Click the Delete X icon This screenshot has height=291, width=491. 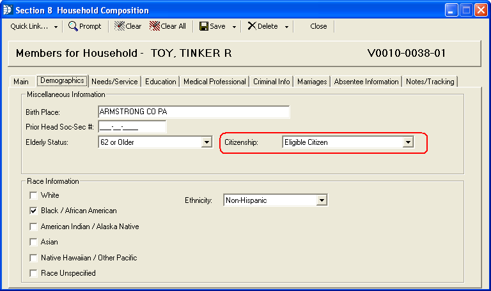click(x=252, y=26)
